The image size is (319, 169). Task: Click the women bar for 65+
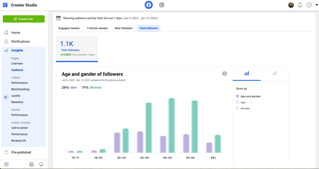tap(218, 144)
